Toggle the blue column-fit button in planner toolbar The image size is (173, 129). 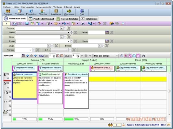[x=134, y=56]
